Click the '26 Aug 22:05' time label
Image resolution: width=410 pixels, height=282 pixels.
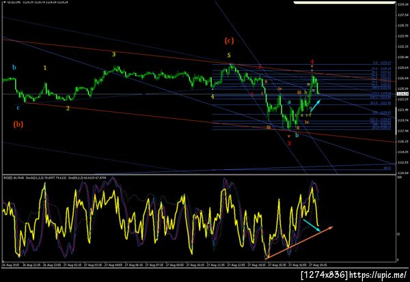point(31,265)
